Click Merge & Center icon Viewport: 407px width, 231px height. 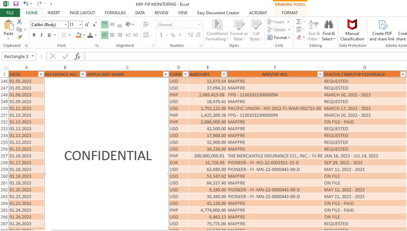click(146, 35)
